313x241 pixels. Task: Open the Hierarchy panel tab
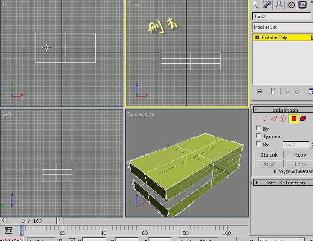click(279, 5)
